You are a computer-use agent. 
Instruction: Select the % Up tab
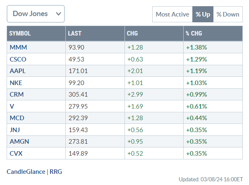point(203,14)
